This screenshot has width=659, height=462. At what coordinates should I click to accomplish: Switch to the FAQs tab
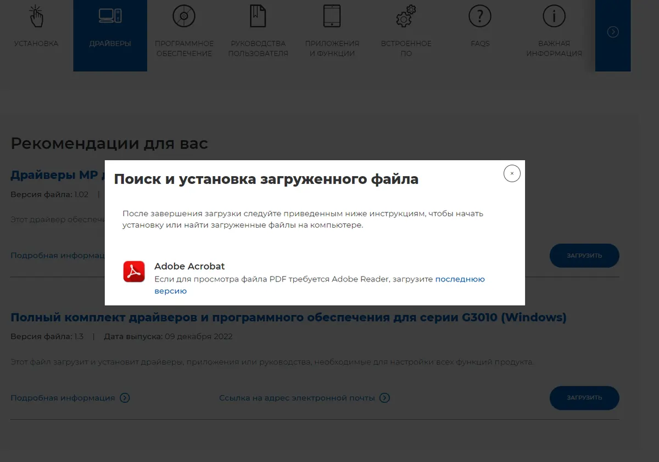click(x=480, y=43)
